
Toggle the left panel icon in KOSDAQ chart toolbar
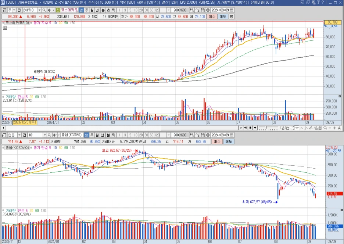tap(4, 135)
